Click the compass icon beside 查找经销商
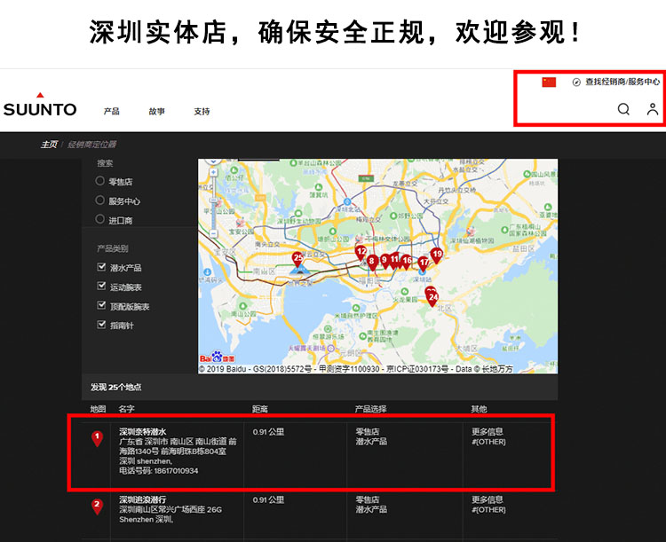666x542 pixels. pos(576,82)
